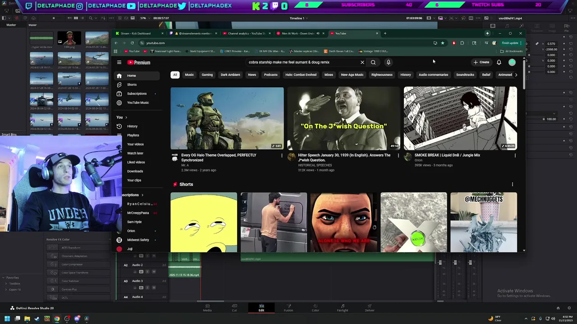Image resolution: width=577 pixels, height=324 pixels.
Task: Lock the Audio 2 track
Action: click(135, 272)
